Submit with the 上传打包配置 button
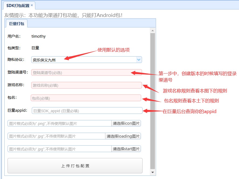 (x=75, y=166)
